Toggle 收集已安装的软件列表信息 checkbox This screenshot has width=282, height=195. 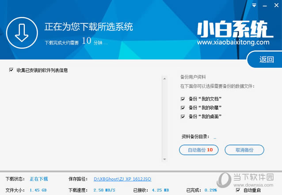pos(11,70)
